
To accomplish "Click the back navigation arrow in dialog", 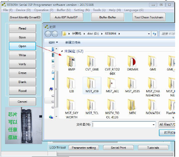I will [x=48, y=34].
